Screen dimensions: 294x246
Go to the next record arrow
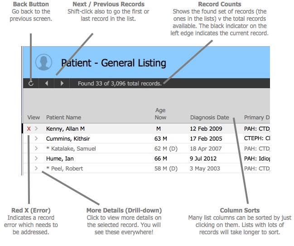[62, 83]
